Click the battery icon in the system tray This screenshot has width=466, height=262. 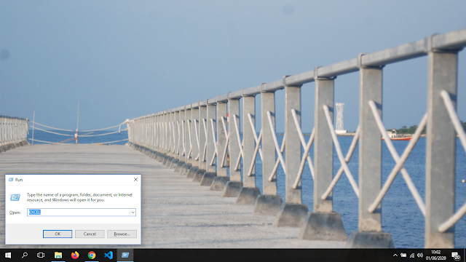[403, 255]
